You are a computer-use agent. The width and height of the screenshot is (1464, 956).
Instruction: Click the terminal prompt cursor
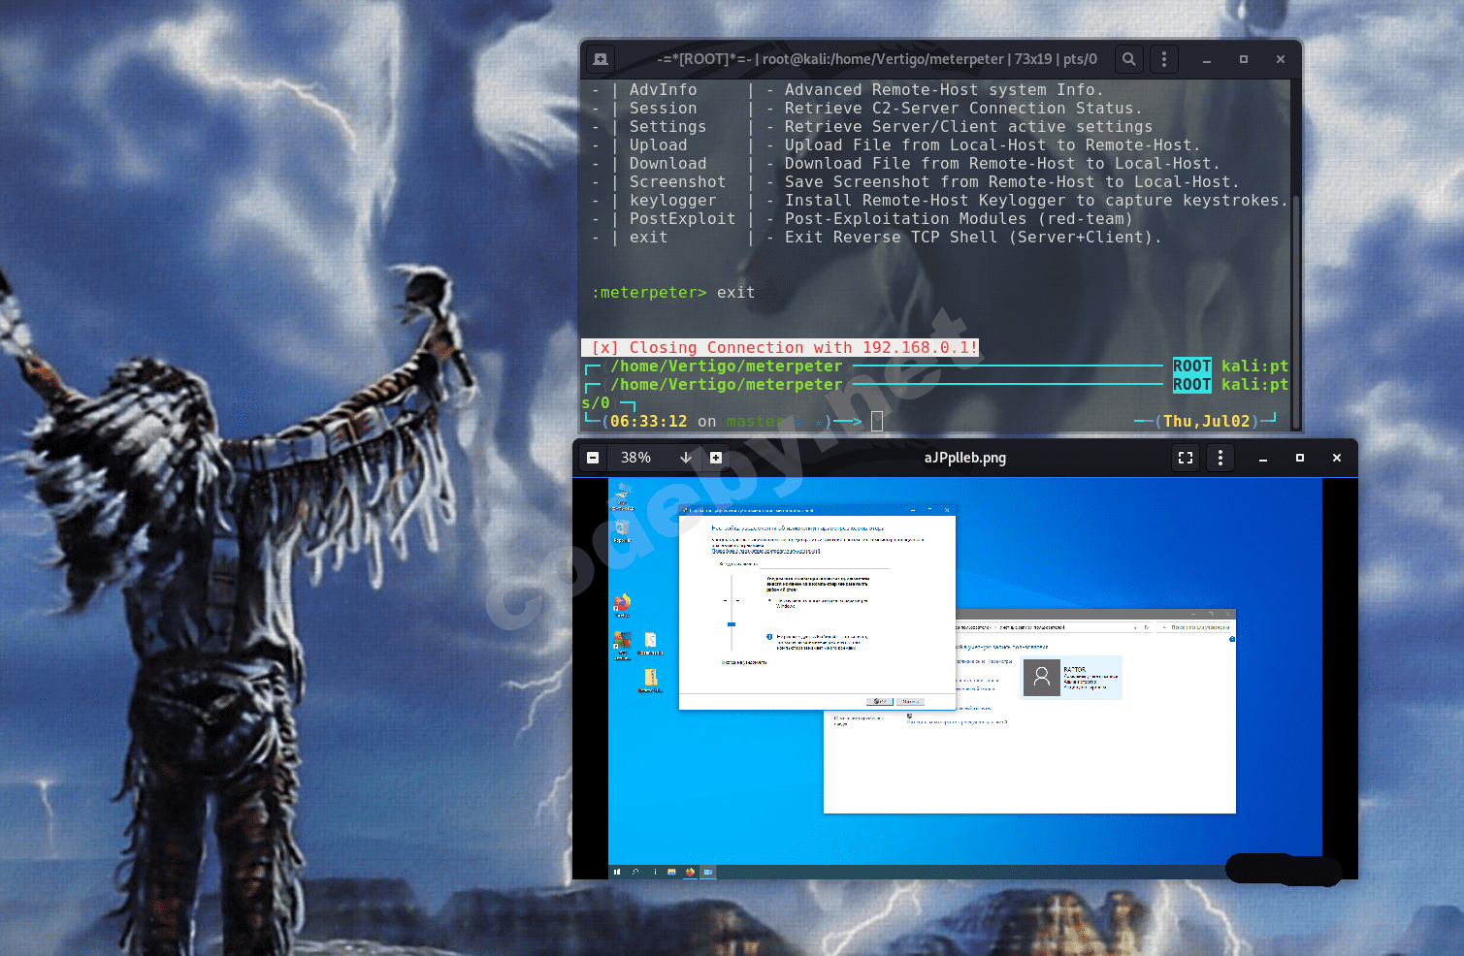click(877, 421)
